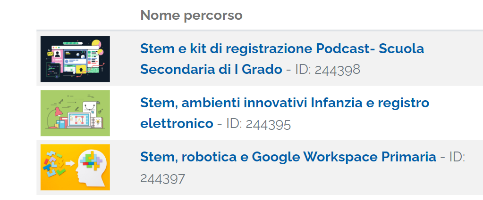483x200 pixels.
Task: Click the scattered puzzle pieces graphic
Action: [55, 164]
